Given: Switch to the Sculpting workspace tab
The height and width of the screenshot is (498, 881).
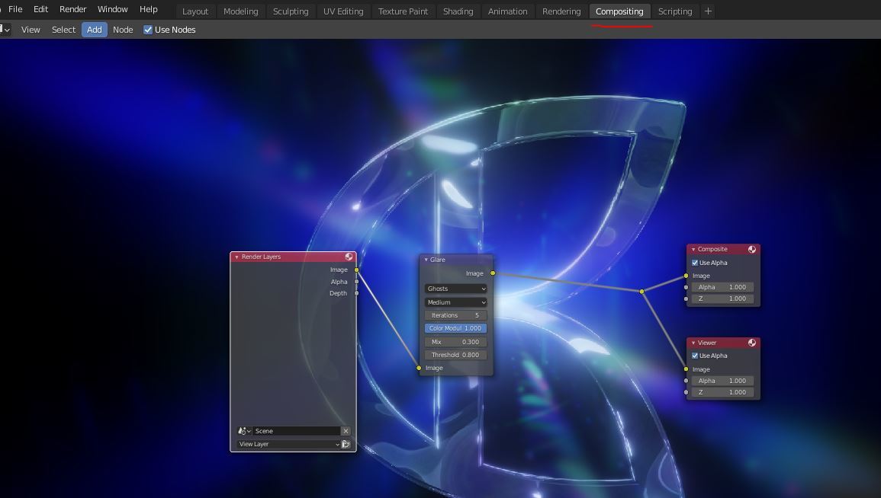Looking at the screenshot, I should 291,11.
